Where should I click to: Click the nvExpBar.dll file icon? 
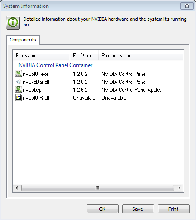pos(18,82)
